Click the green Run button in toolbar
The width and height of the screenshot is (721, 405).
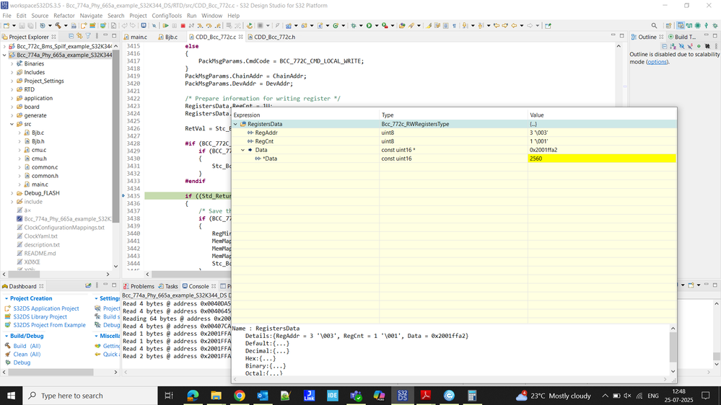tap(369, 26)
